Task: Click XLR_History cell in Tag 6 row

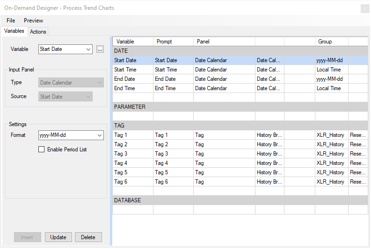Action: (x=332, y=182)
